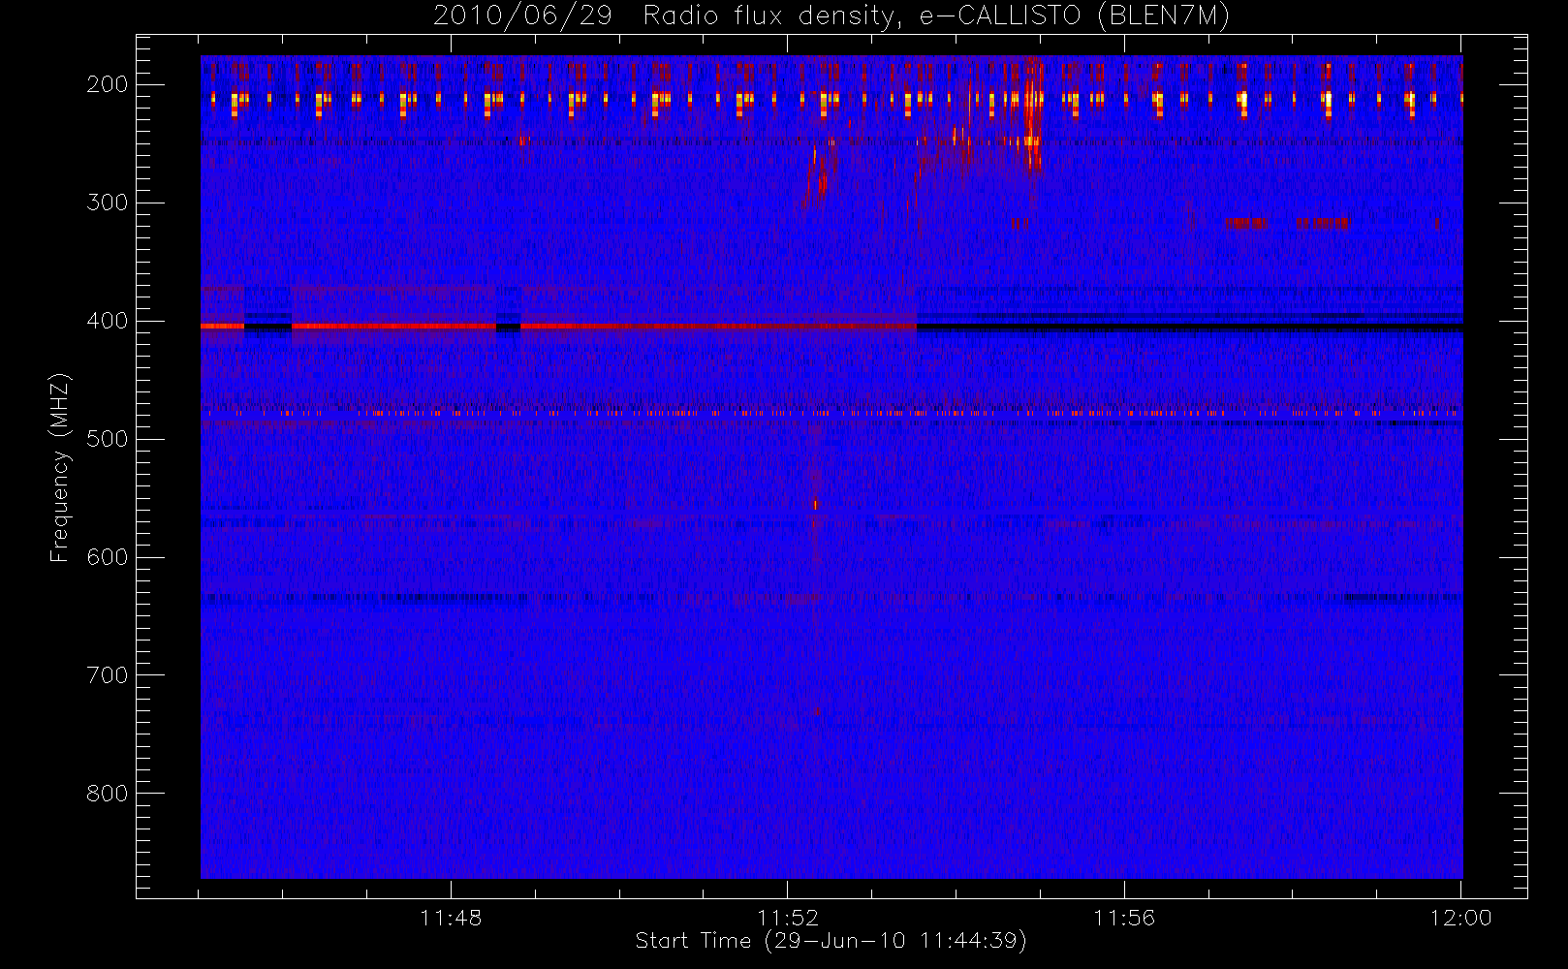Click the 11:52 time tick label
The width and height of the screenshot is (1568, 969).
click(788, 918)
